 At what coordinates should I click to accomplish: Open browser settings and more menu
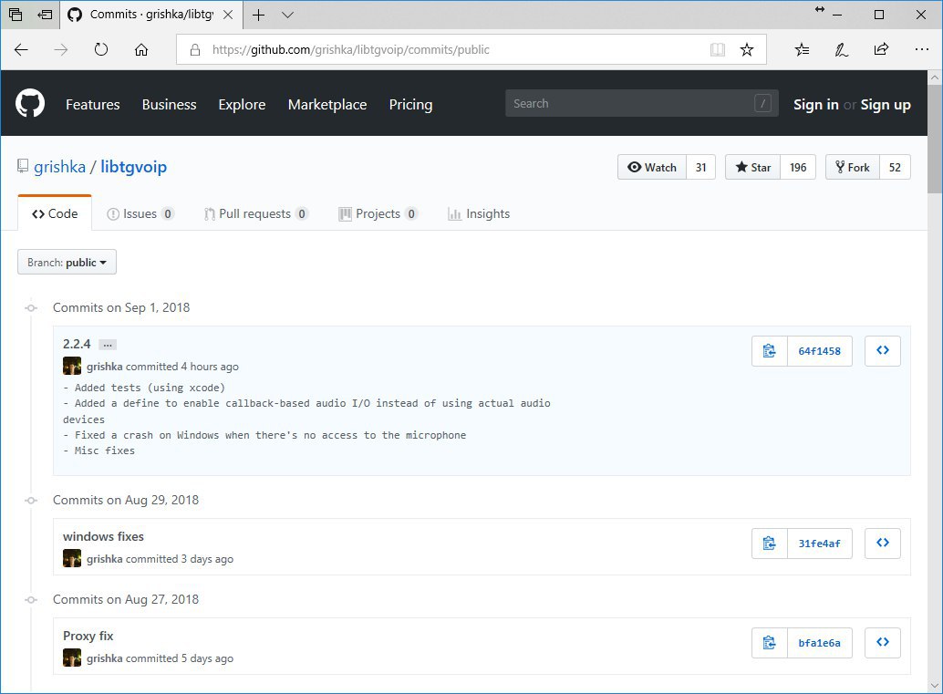[x=921, y=49]
